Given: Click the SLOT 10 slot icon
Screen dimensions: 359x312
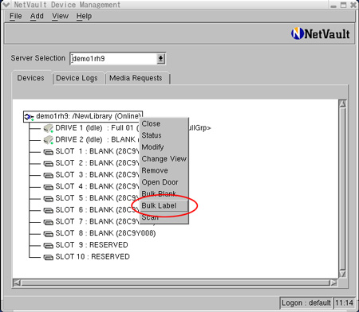Looking at the screenshot, I should pyautogui.click(x=49, y=257).
